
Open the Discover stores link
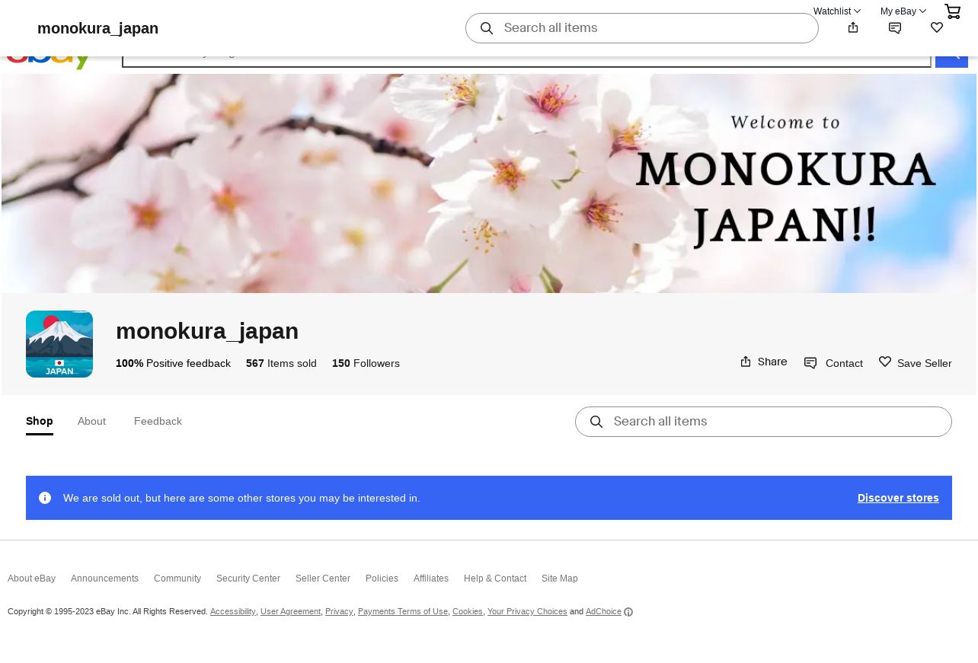coord(898,498)
